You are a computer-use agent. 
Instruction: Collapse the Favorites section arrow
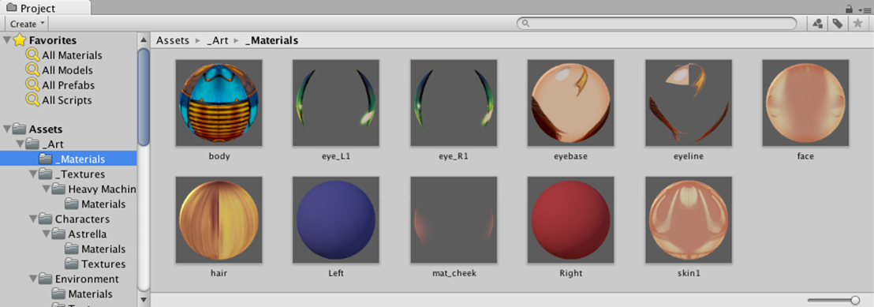(6, 40)
